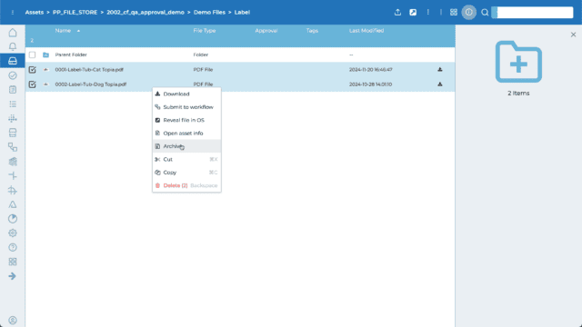Open the workflow shapes icon in sidebar
Image resolution: width=582 pixels, height=327 pixels.
tap(13, 147)
